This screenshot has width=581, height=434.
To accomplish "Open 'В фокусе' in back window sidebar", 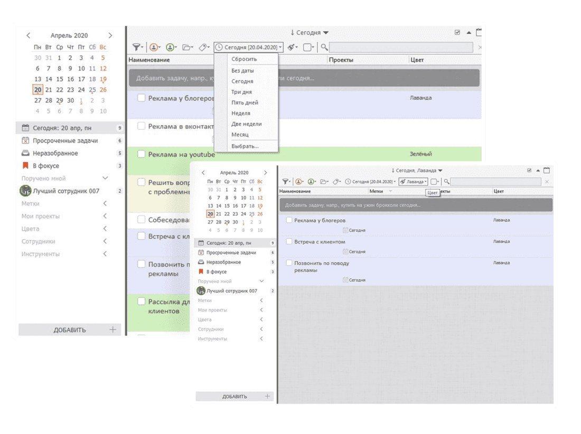I will 71,166.
